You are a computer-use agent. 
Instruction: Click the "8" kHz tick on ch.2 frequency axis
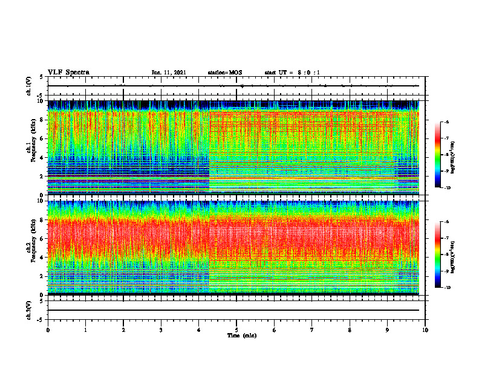coord(42,220)
